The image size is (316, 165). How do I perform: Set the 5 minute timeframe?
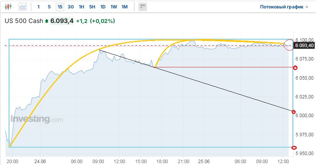(49, 7)
